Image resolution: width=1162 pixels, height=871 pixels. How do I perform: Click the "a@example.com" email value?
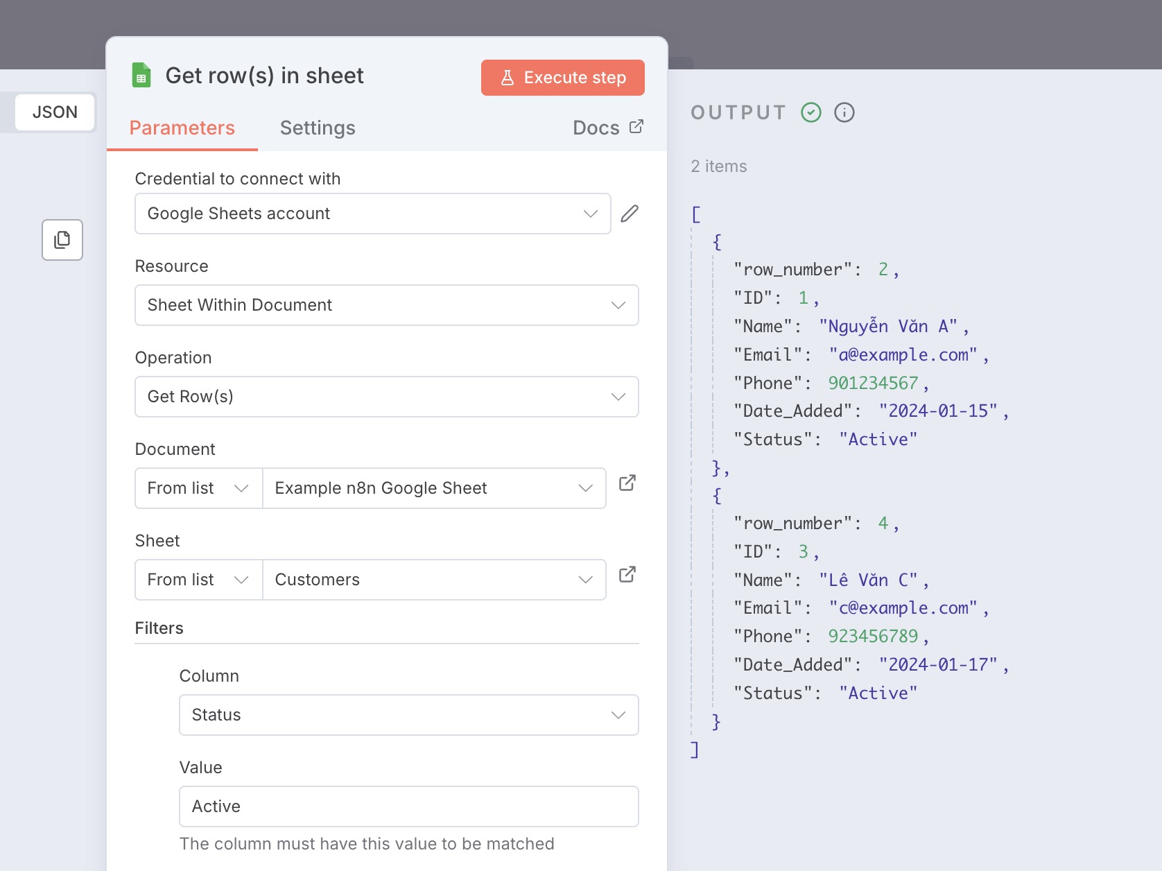coord(903,355)
